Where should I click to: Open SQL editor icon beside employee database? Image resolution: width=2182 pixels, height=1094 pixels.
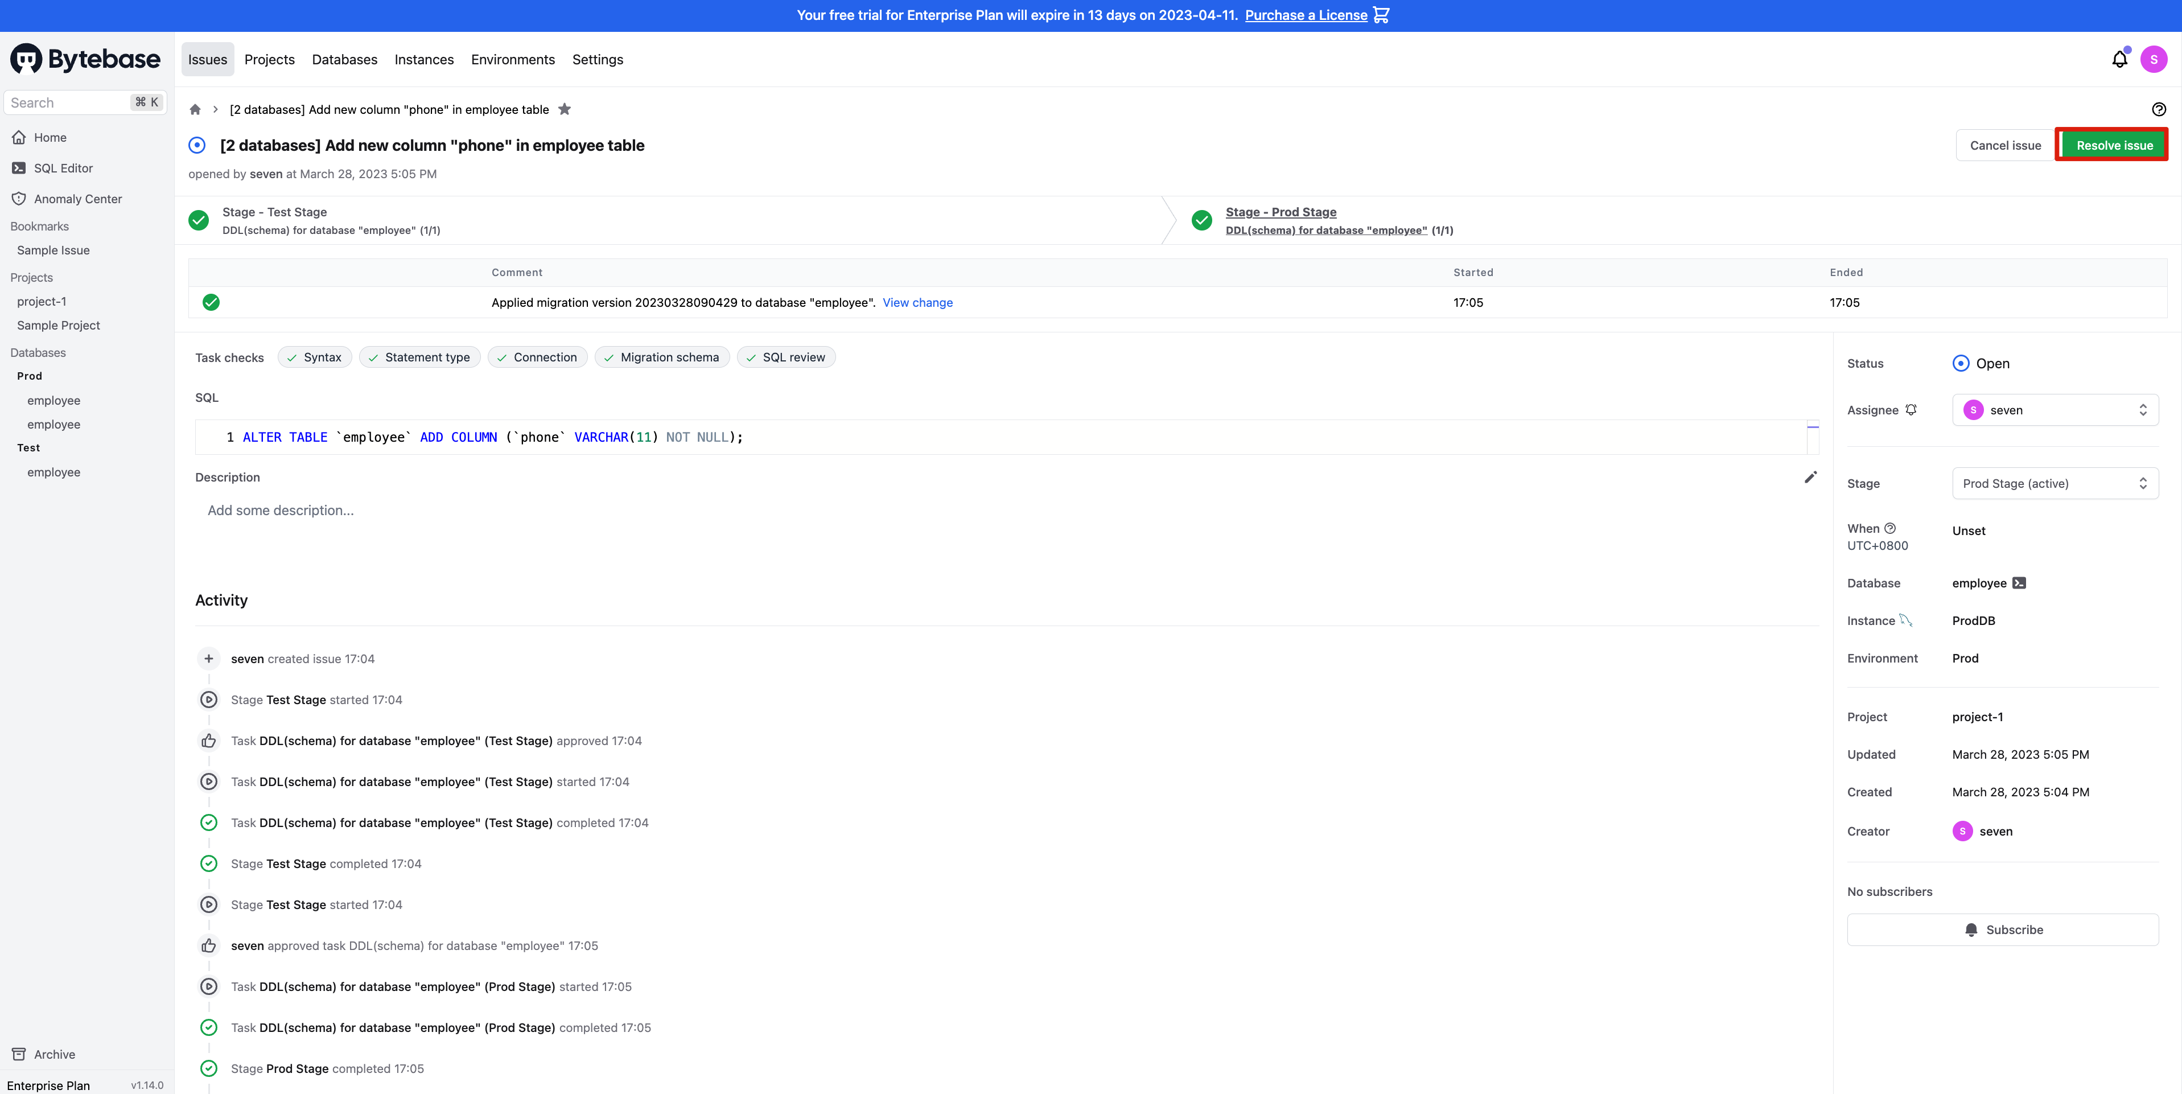pos(2019,583)
